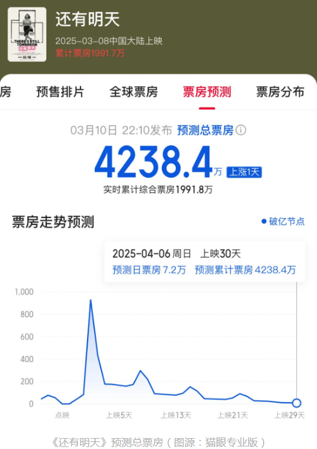Open the 票房分布 tab

(280, 92)
